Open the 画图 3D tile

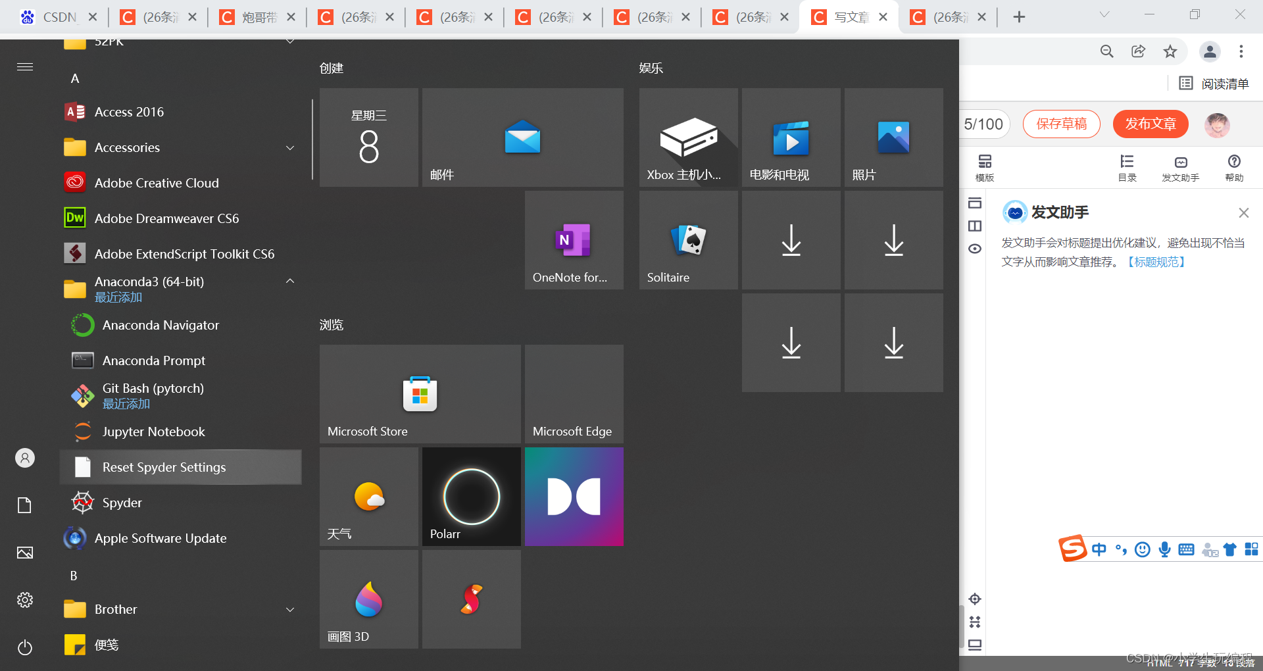click(x=369, y=599)
